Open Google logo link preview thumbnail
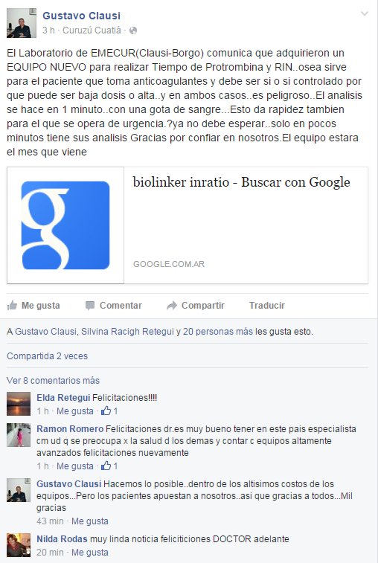Screen dimensions: 378x563 click(x=65, y=225)
